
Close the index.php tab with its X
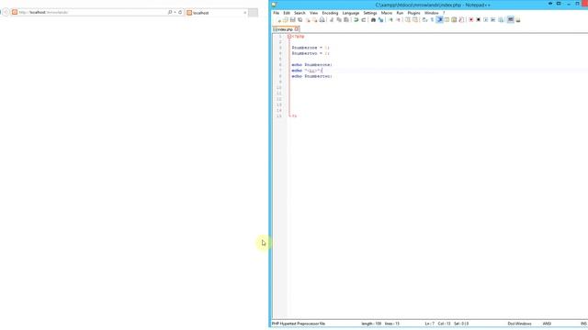pyautogui.click(x=297, y=29)
